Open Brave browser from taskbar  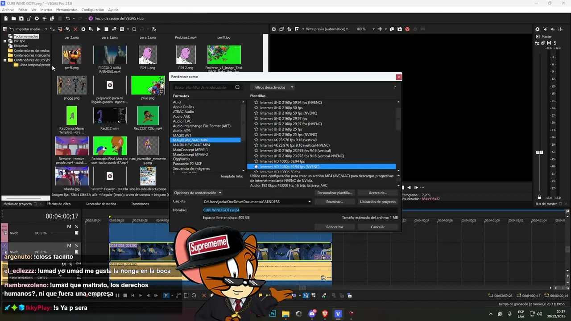tap(325, 314)
